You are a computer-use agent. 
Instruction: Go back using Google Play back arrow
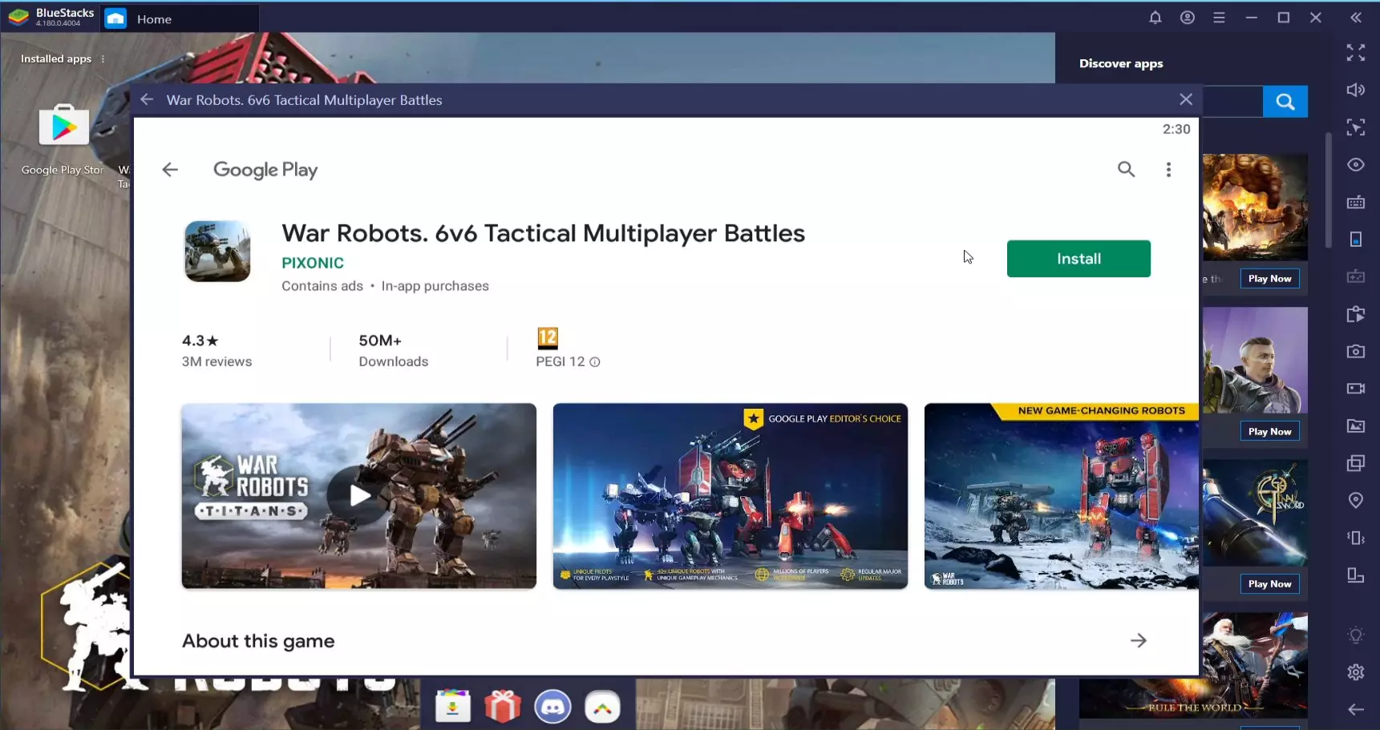(170, 169)
